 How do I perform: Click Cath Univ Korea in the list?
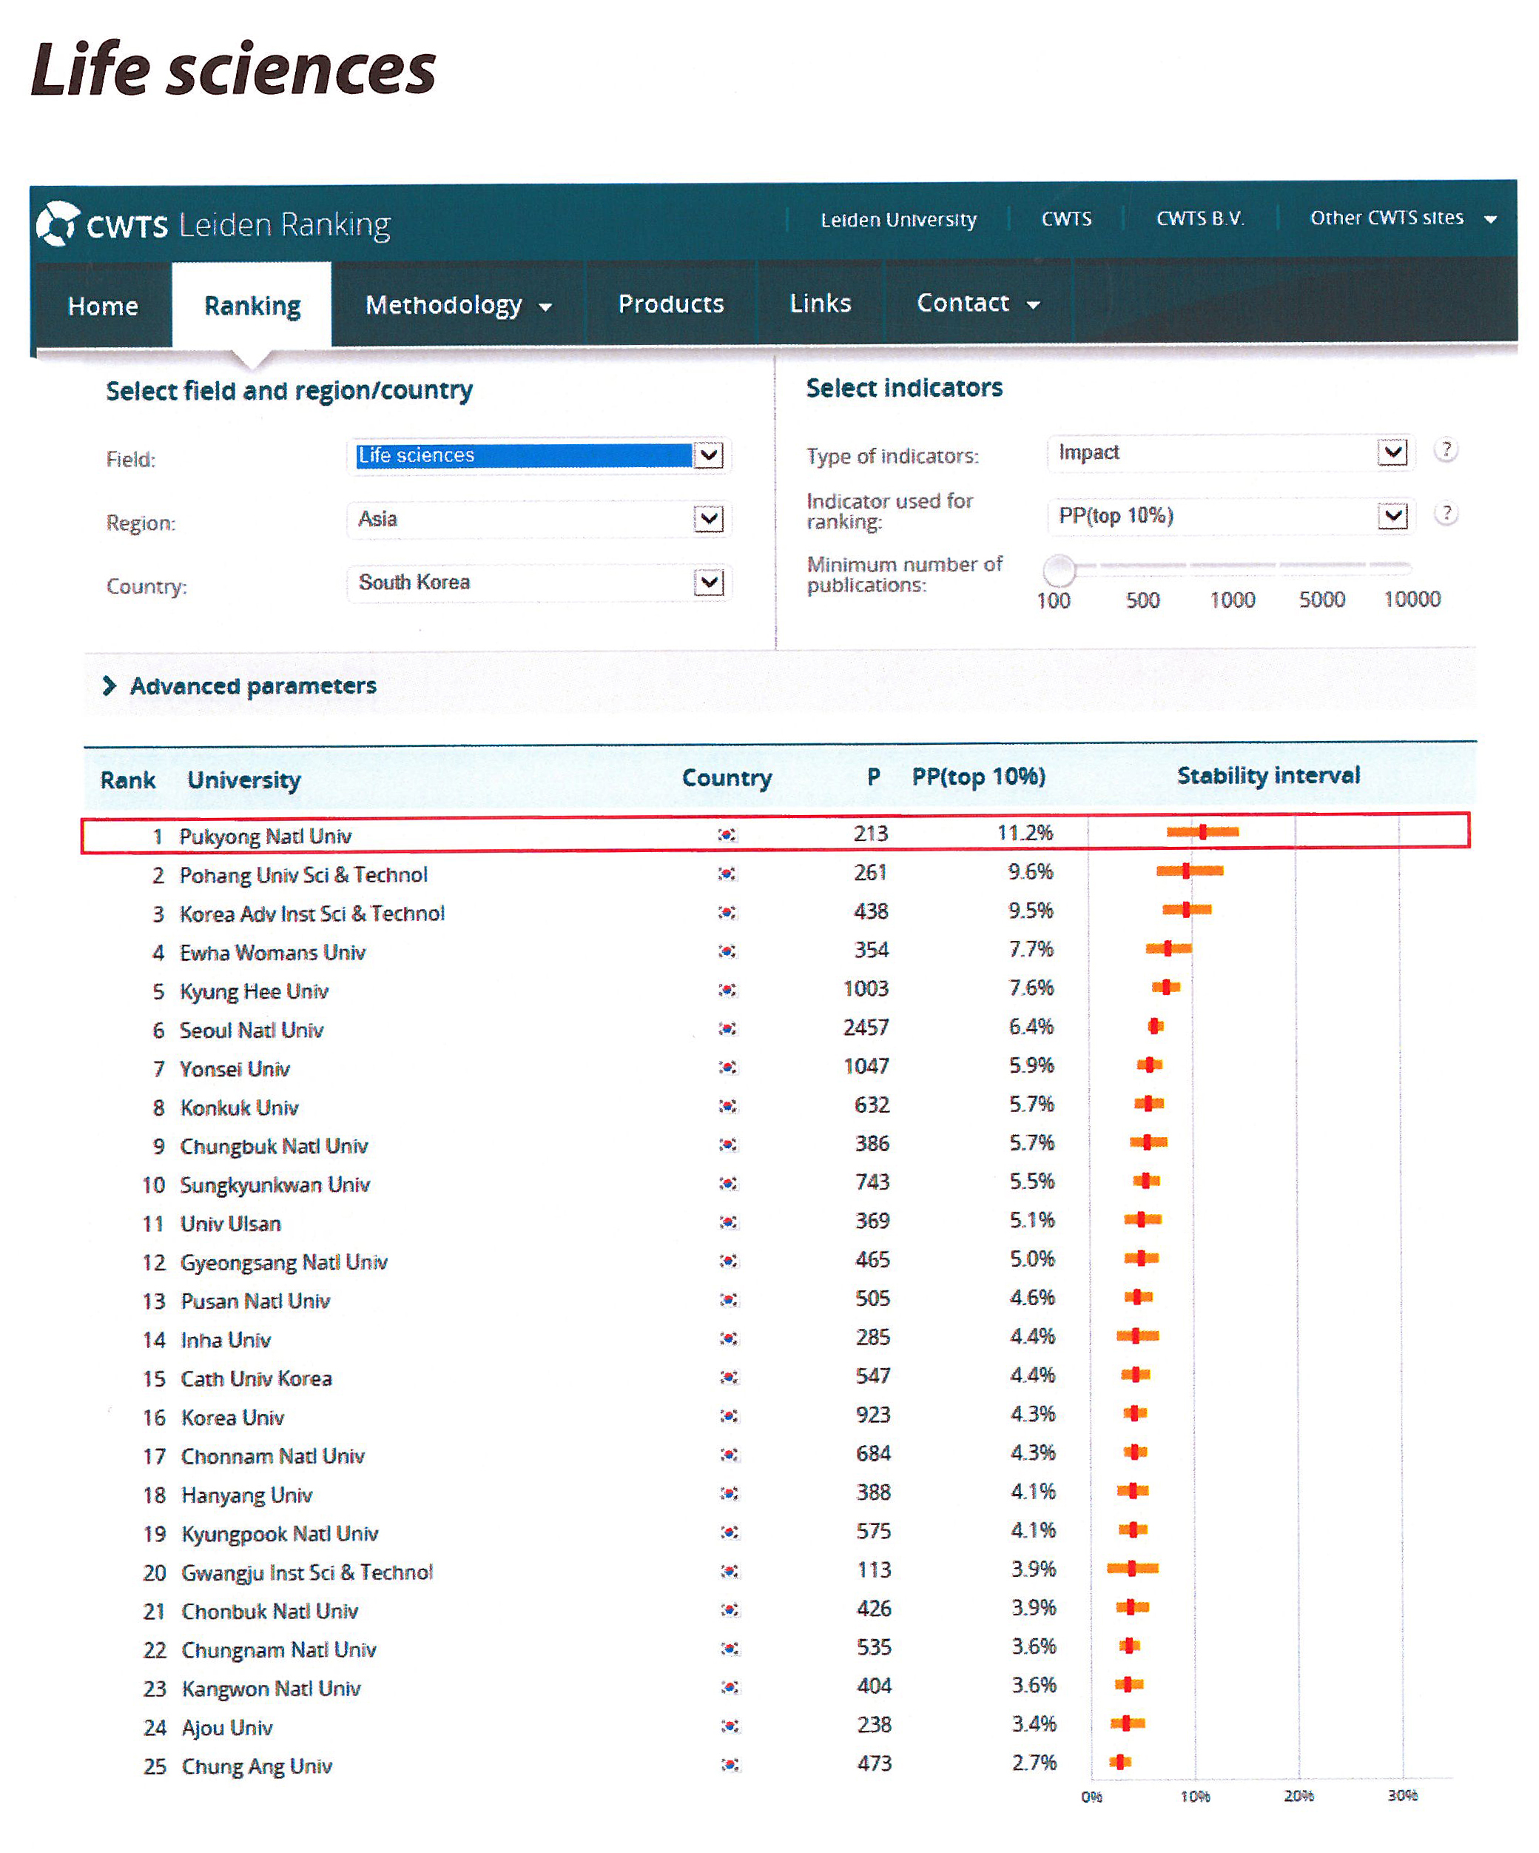click(x=256, y=1378)
